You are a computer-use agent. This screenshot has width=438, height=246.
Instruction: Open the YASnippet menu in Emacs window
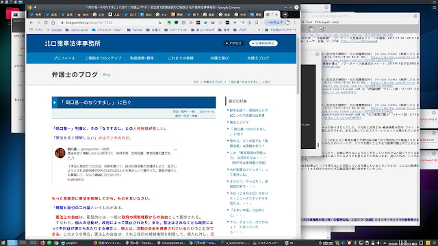[x=322, y=22]
